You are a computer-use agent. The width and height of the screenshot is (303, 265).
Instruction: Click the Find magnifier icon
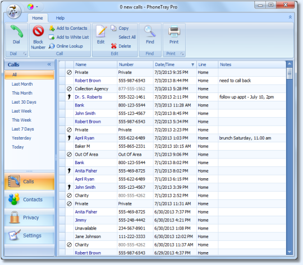tap(150, 31)
